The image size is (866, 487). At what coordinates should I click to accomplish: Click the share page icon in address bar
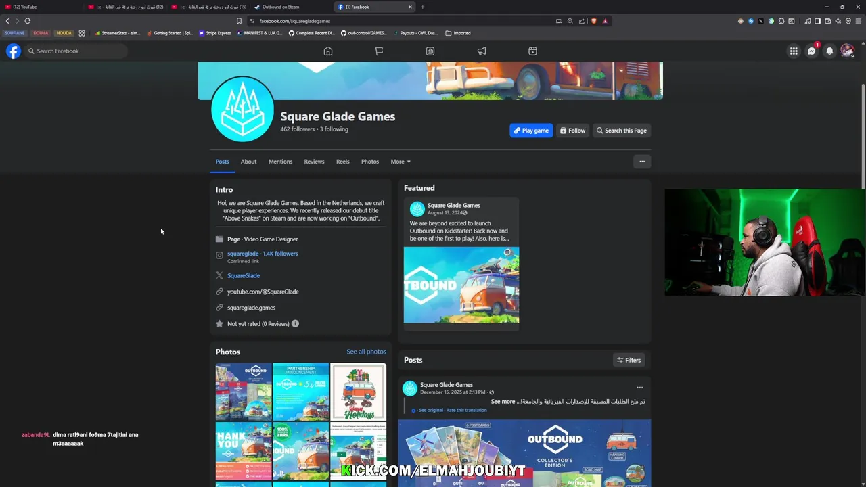[x=581, y=21]
